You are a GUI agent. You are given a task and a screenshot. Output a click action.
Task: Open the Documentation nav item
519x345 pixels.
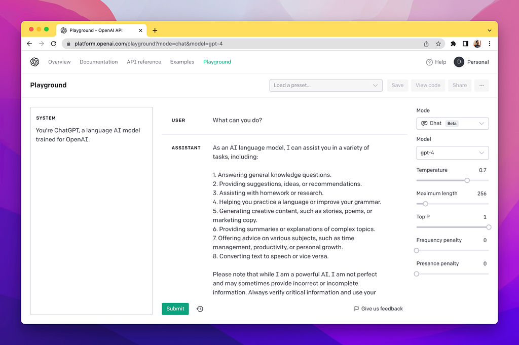coord(99,62)
